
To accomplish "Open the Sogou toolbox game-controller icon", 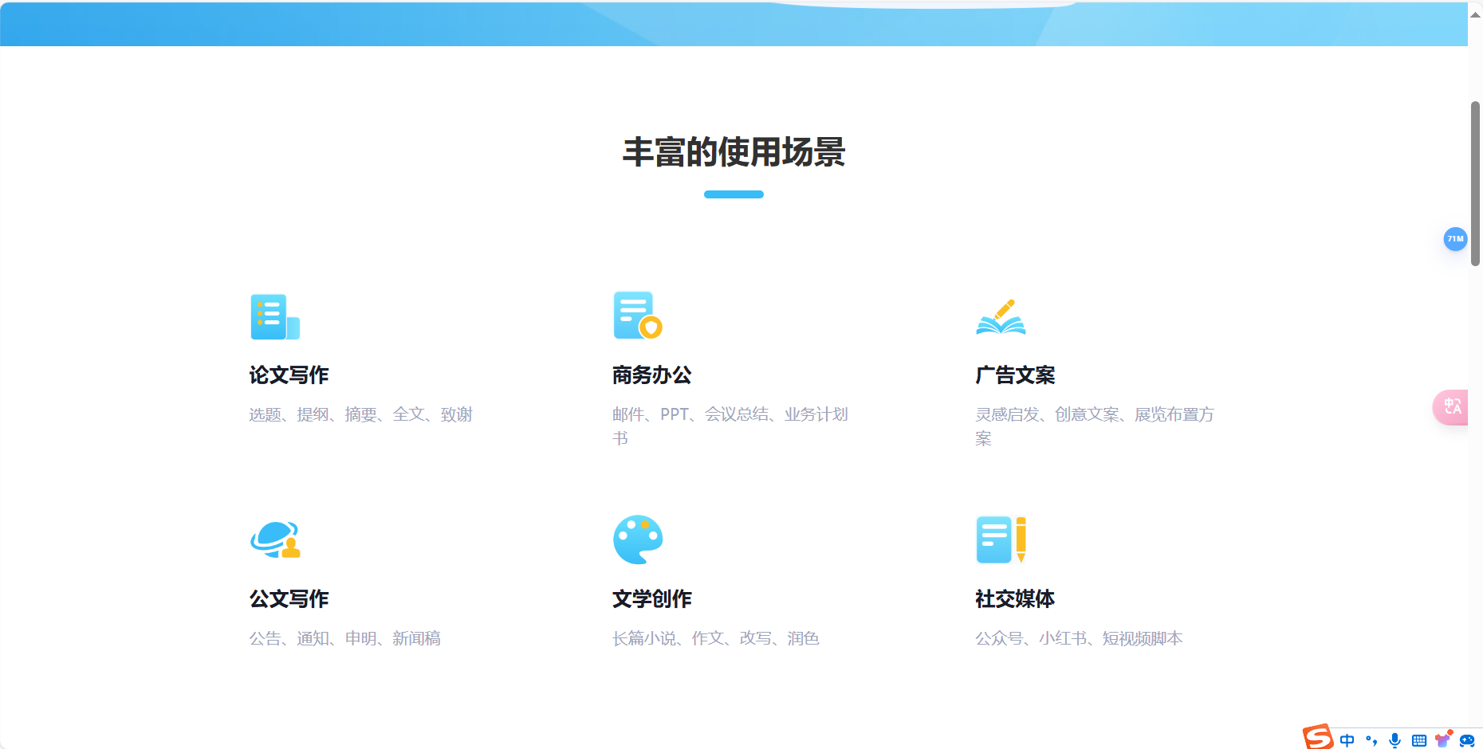I will coord(1467,739).
